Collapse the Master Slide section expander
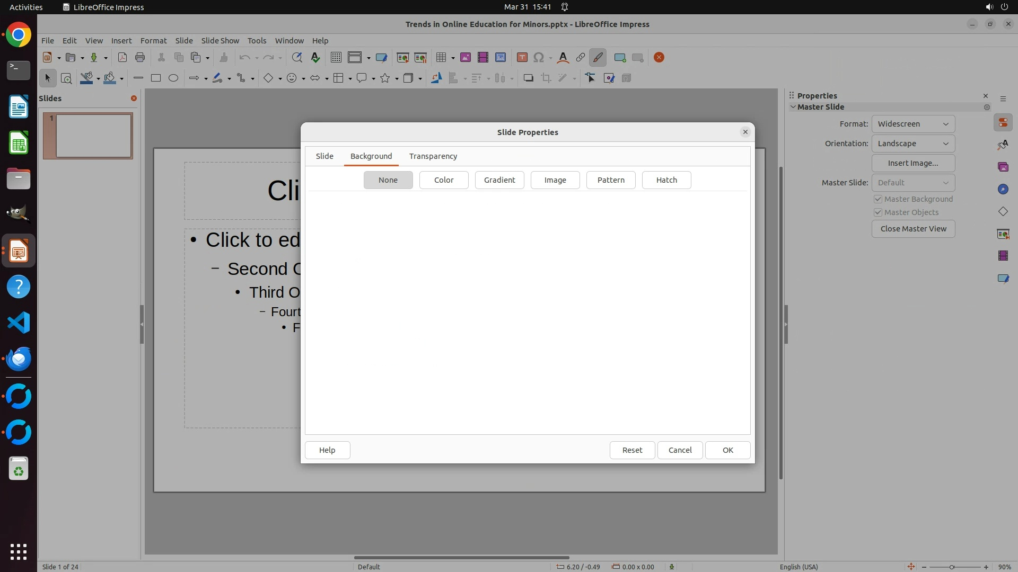This screenshot has width=1018, height=572. tap(793, 107)
